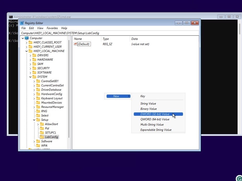Click the MountedDevices folder icon

[38, 103]
